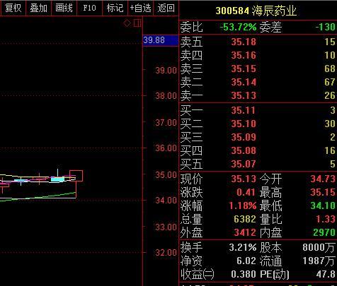This screenshot has width=337, height=286.
Task: Click the 32.00 axis label
Action: click(166, 253)
